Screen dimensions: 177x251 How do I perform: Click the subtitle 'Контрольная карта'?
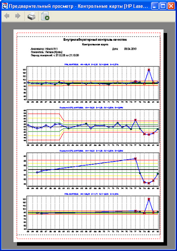[95, 44]
